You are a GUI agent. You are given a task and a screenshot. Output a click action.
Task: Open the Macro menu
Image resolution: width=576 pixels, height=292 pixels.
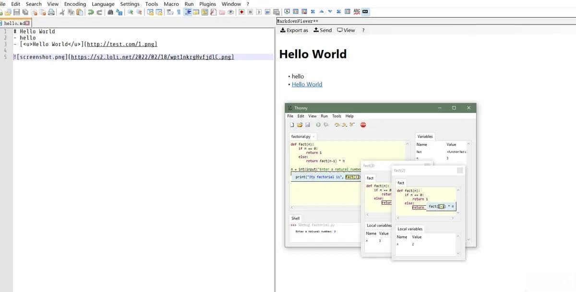coord(171,4)
